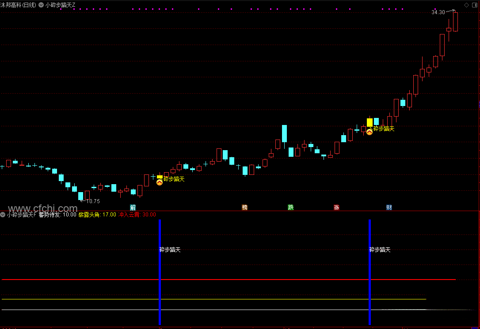
Task: Select the 沐邦高科(日线) stock title
Action: point(19,5)
